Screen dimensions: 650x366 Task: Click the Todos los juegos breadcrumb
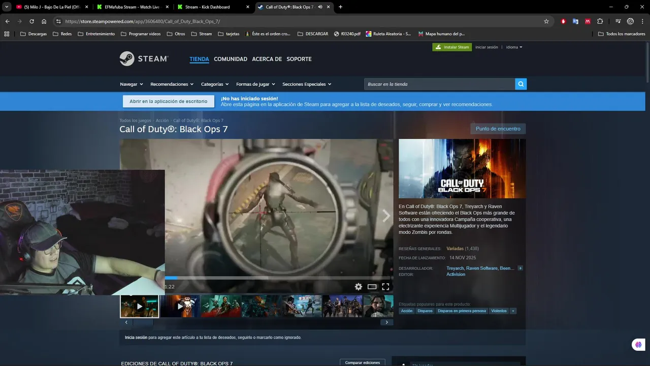[135, 120]
